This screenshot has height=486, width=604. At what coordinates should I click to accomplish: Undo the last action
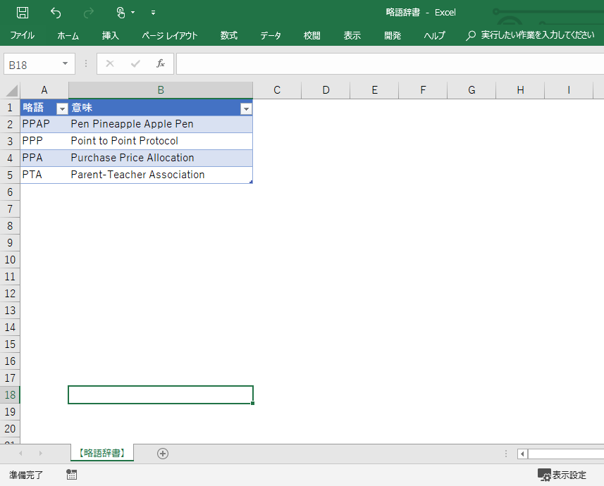coord(56,13)
